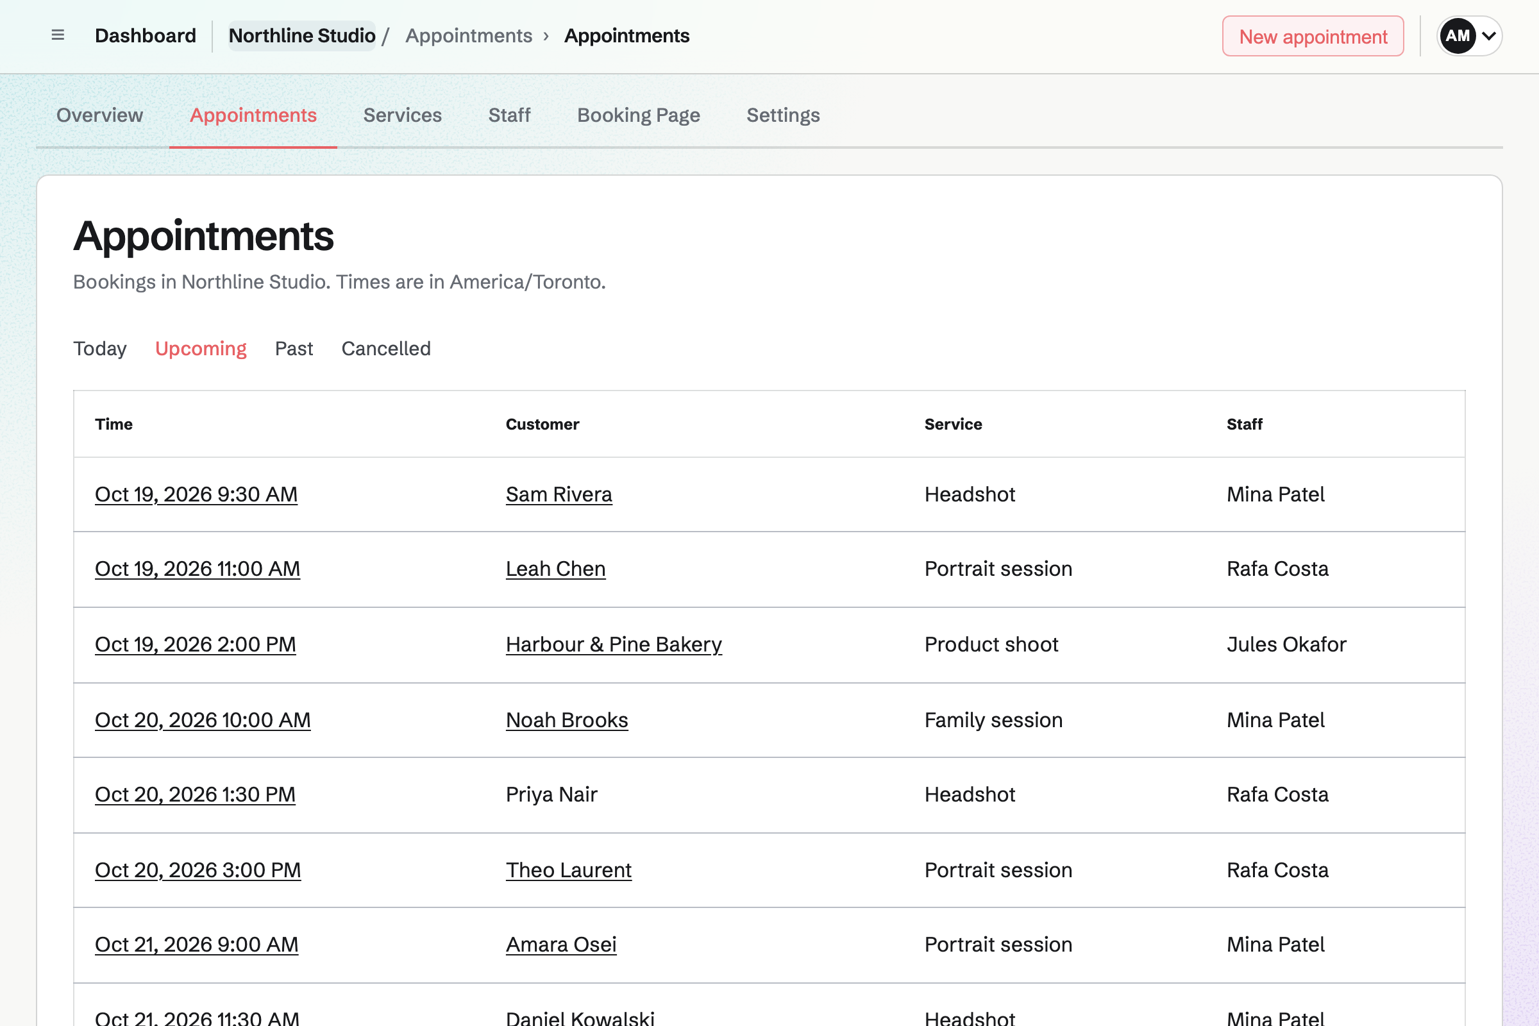
Task: View customer Theo Laurent
Action: 569,870
